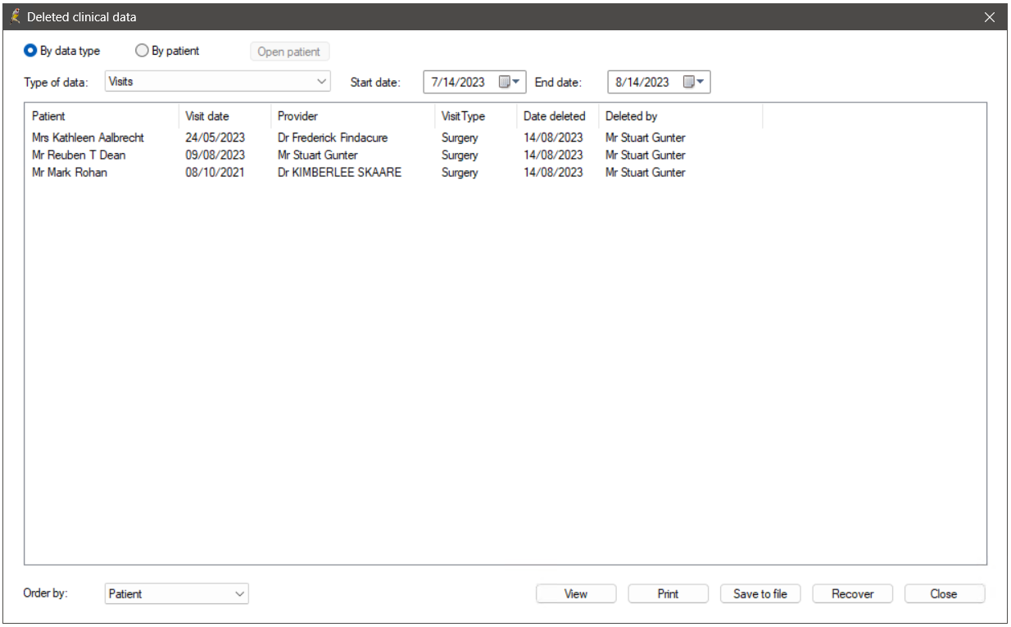Click the Save to file button
1011x627 pixels.
click(760, 594)
